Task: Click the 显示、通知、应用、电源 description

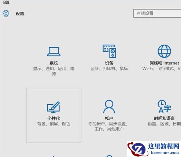Action: pyautogui.click(x=54, y=71)
